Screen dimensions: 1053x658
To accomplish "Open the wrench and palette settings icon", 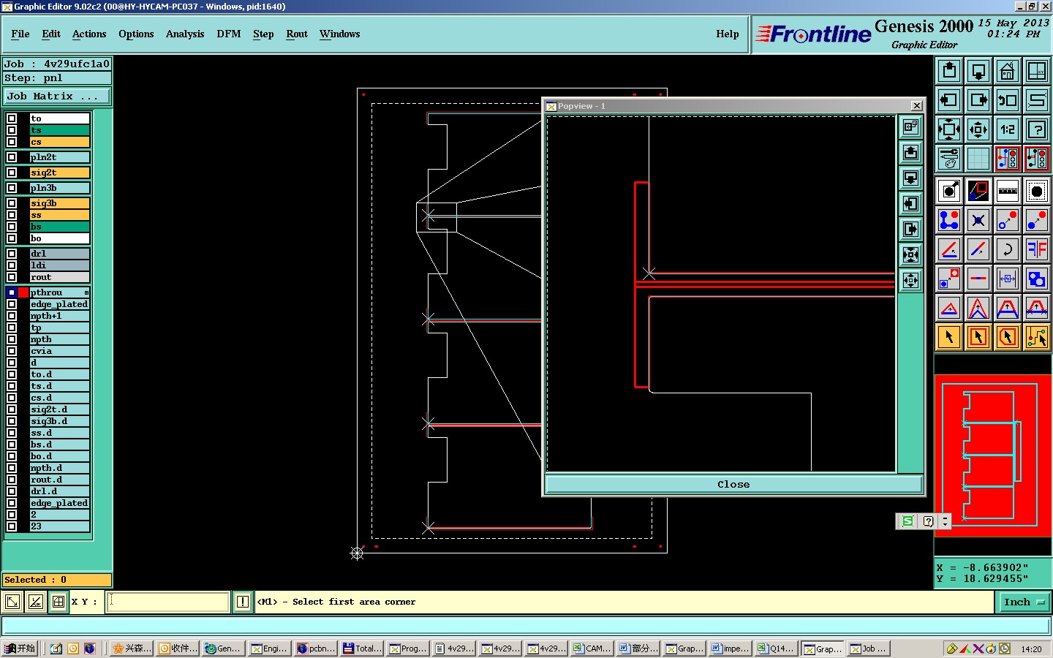I will click(x=949, y=159).
